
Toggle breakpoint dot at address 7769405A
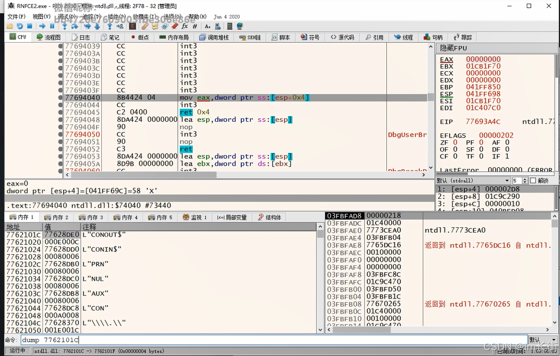(x=60, y=163)
